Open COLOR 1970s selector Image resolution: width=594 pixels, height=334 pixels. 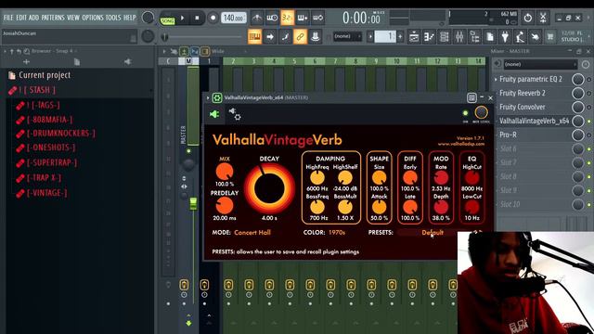click(x=336, y=233)
